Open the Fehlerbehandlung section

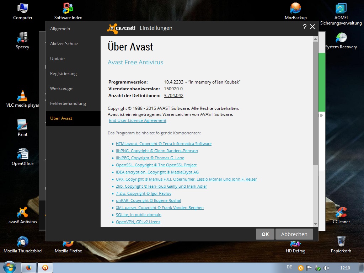73,103
